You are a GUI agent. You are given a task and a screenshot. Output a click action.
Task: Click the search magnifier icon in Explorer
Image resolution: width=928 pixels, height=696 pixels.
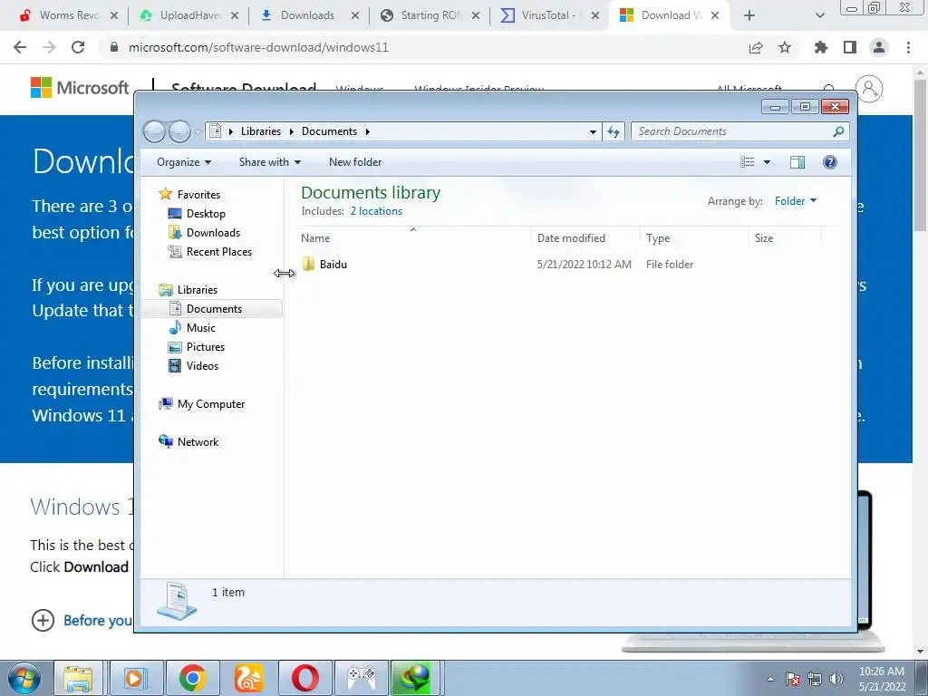(838, 131)
